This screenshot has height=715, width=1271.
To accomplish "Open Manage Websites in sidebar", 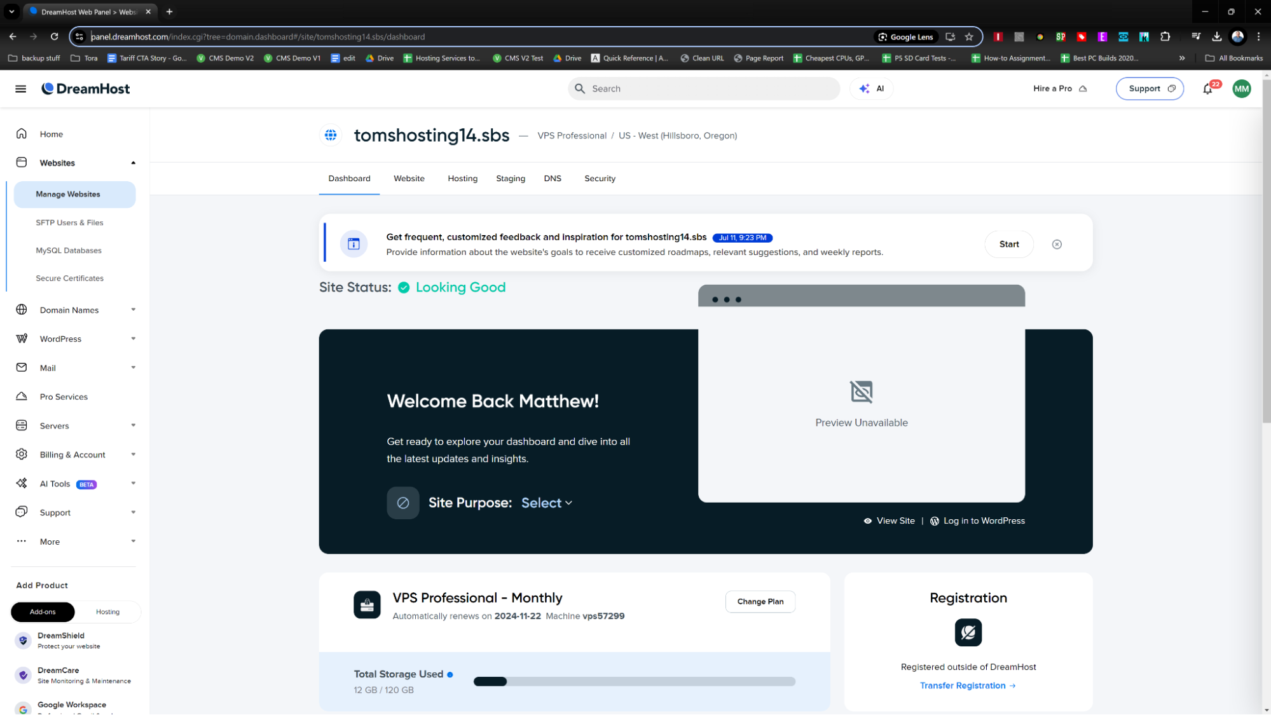I will pyautogui.click(x=74, y=194).
